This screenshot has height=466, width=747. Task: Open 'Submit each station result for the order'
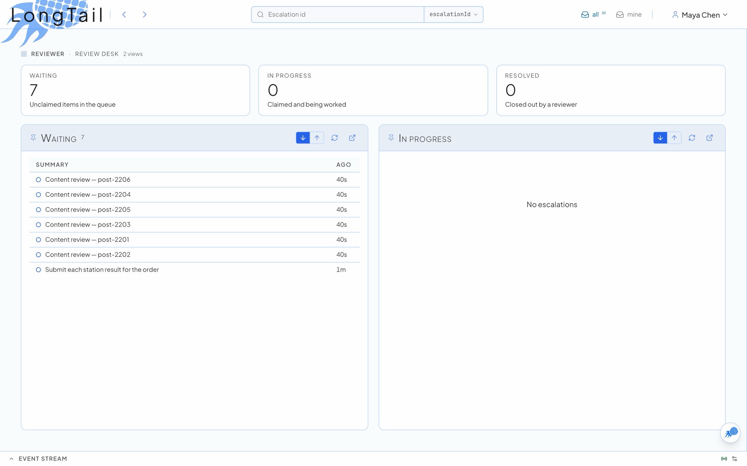click(x=195, y=270)
